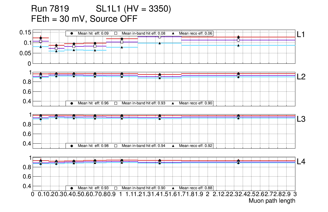The width and height of the screenshot is (328, 212).
Task: Click the 'SL1L1 (HV = 3350)' title text
Action: pyautogui.click(x=133, y=9)
